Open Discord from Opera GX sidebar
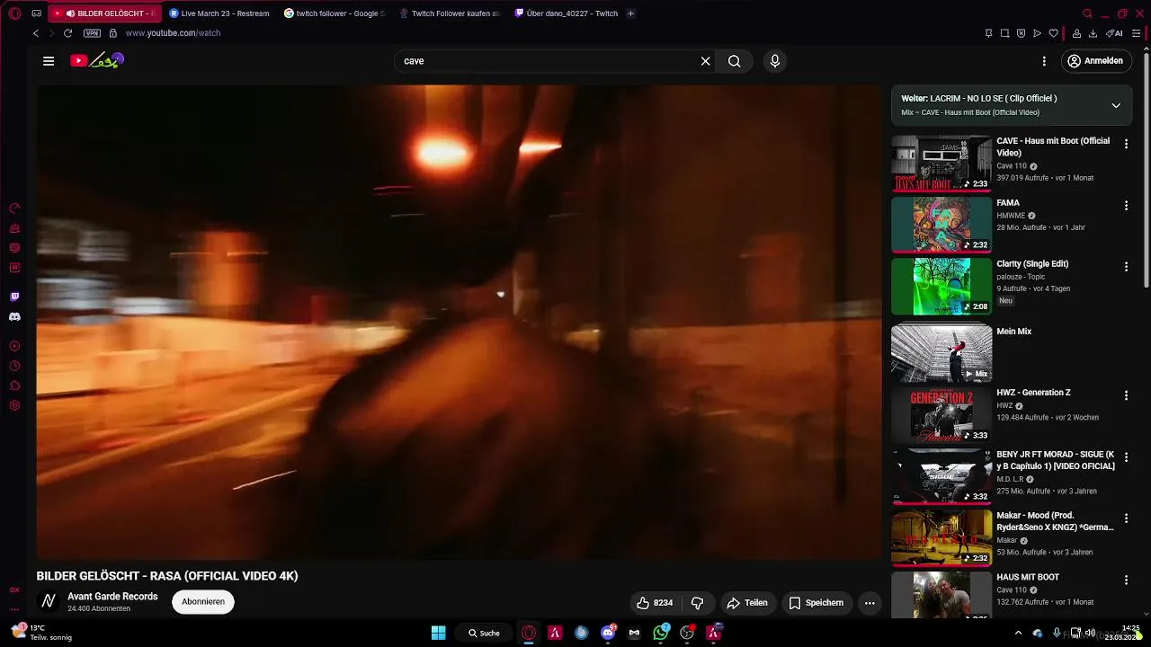Image resolution: width=1151 pixels, height=647 pixels. click(14, 317)
